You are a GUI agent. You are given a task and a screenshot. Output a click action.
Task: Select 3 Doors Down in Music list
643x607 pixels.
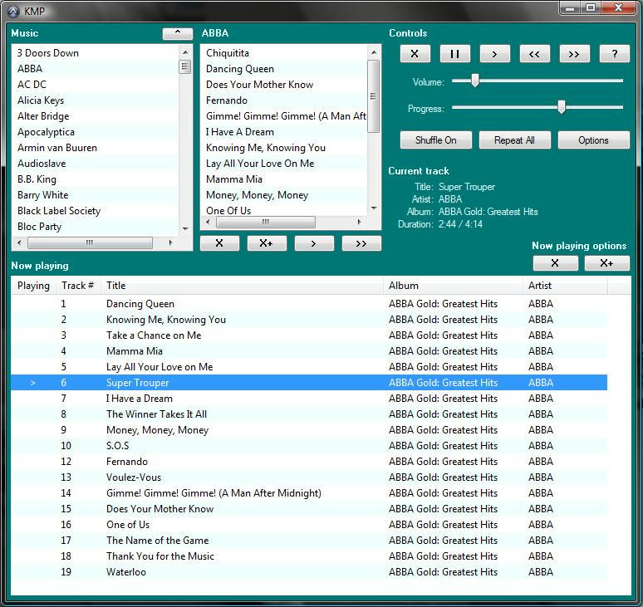[96, 53]
